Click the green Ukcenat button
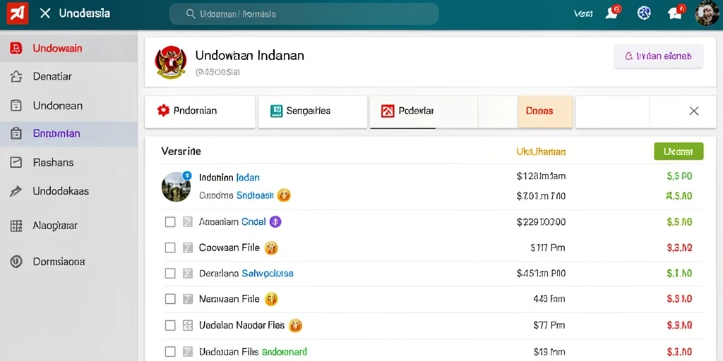This screenshot has height=361, width=723. (x=679, y=152)
